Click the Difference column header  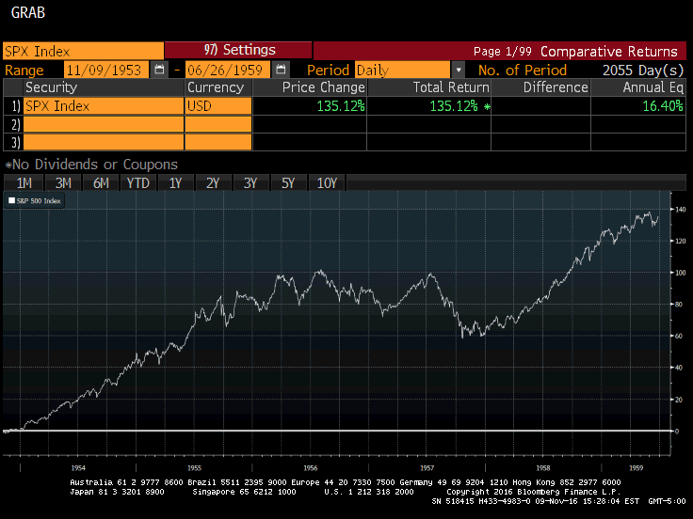541,87
